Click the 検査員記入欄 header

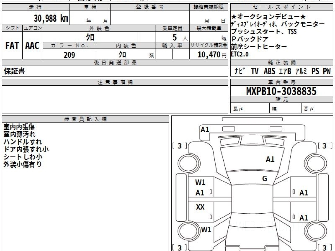[x=85, y=119]
